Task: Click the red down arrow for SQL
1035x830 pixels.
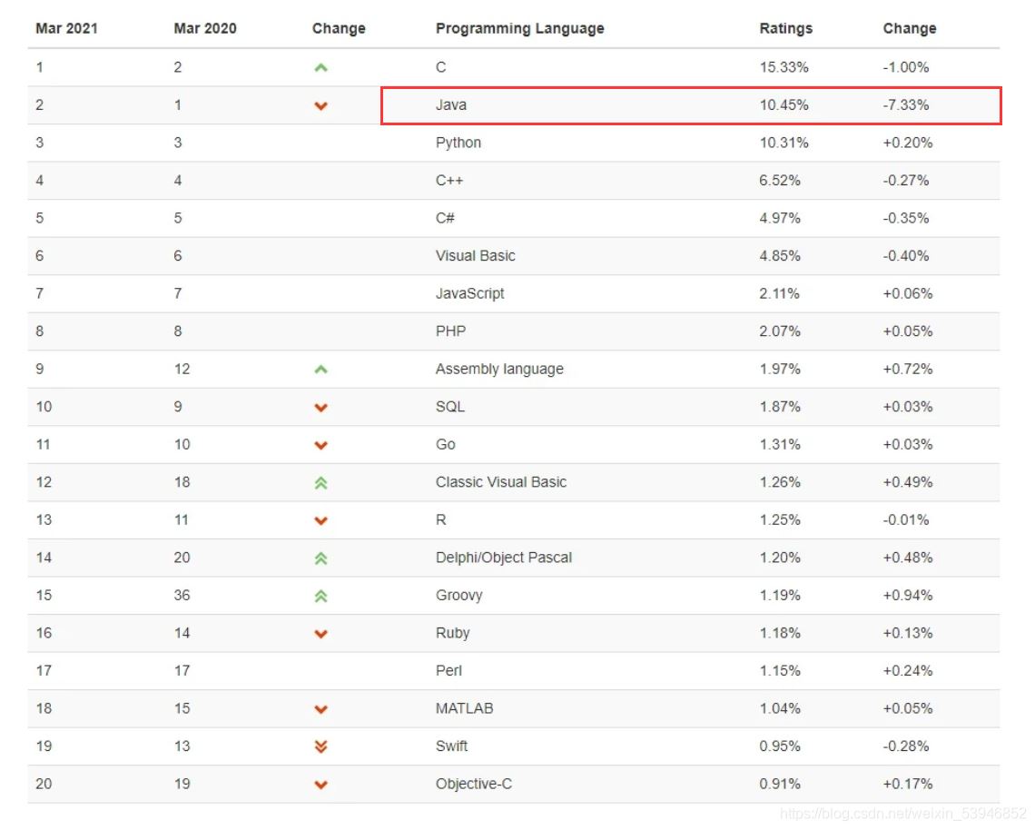Action: [x=320, y=408]
